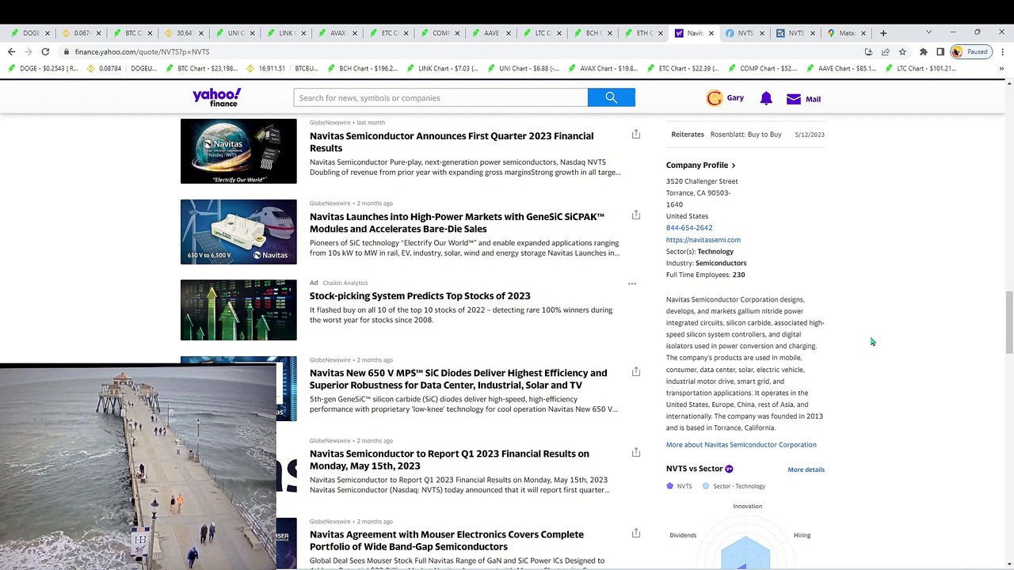Screen dimensions: 1014x570
Task: Click the browser address bar URL
Action: tap(143, 51)
